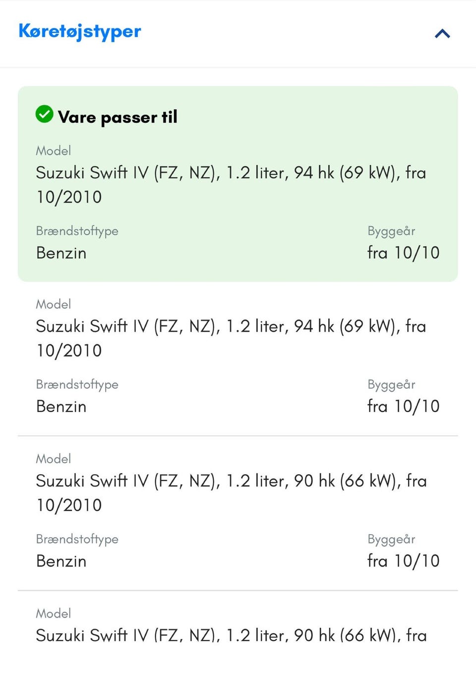Select the Suzuki Swift model in the green card

click(231, 184)
